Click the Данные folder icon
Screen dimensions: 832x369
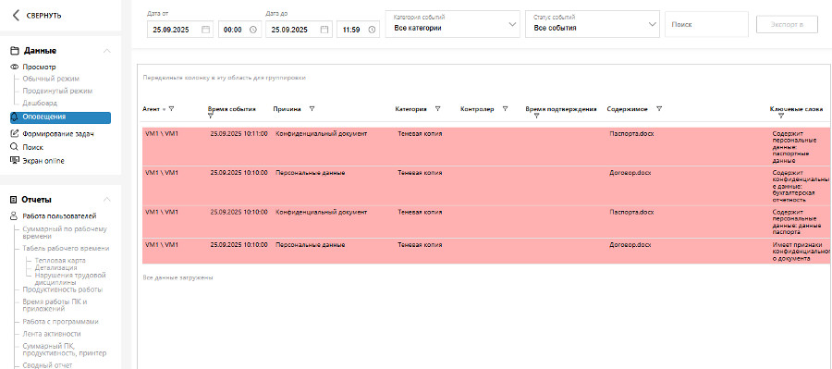15,51
